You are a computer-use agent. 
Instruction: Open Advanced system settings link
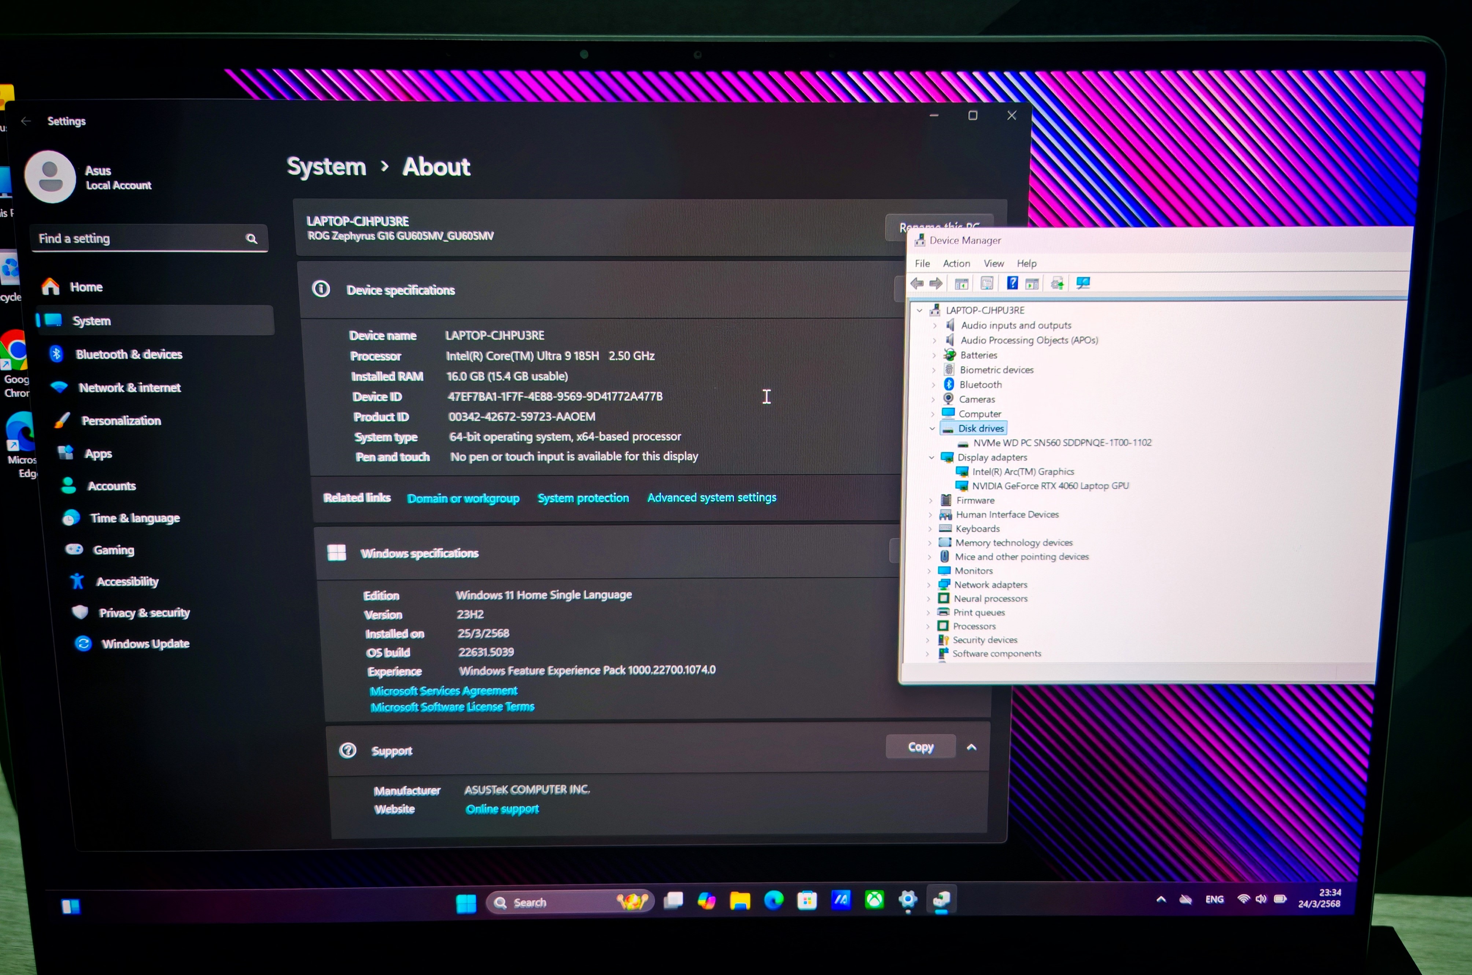pyautogui.click(x=711, y=498)
